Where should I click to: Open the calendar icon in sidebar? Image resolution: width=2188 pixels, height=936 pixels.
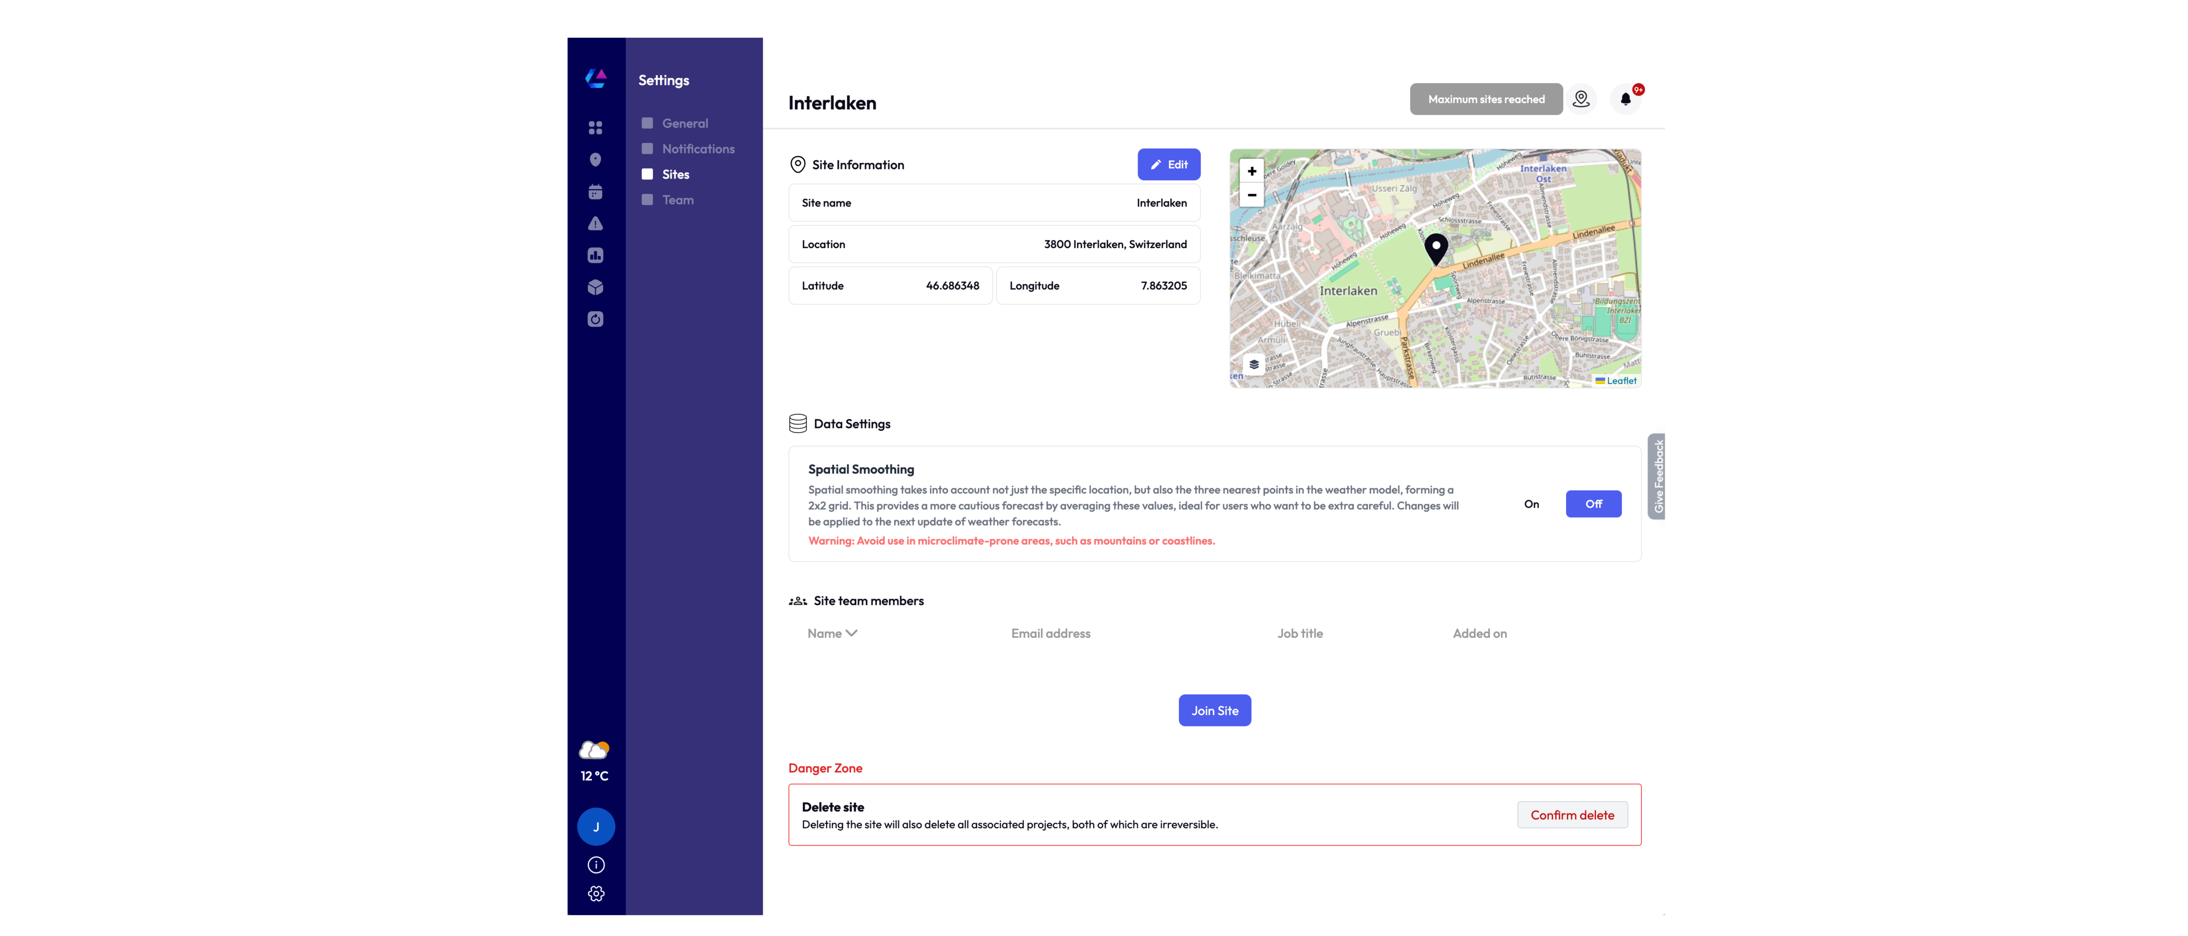(x=596, y=192)
